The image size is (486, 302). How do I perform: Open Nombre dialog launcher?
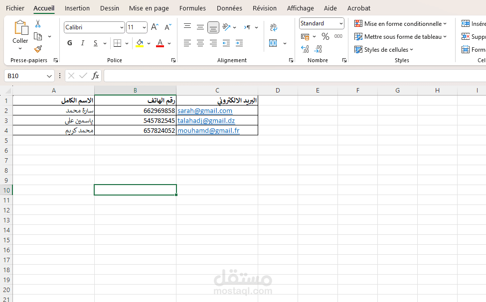(x=344, y=60)
